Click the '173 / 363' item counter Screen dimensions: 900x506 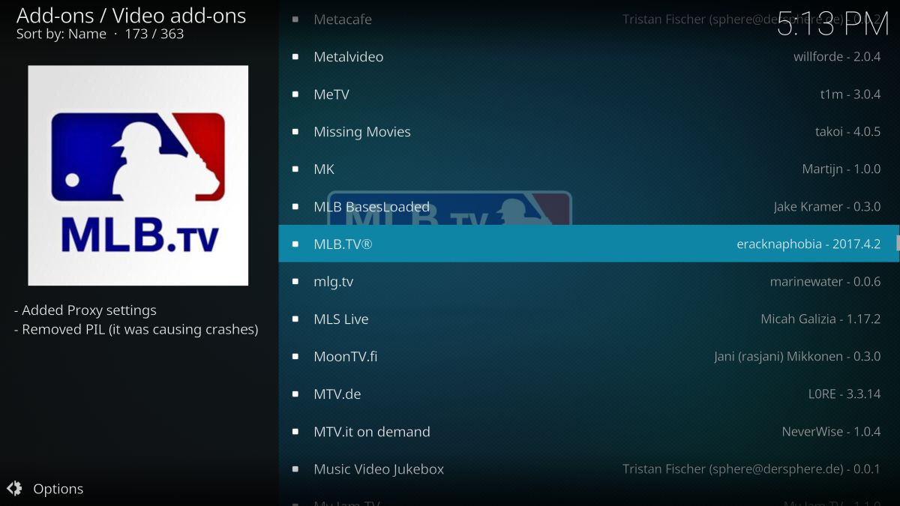154,34
